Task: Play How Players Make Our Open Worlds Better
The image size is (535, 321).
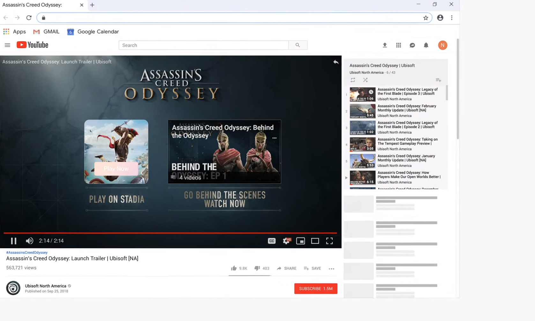Action: (395, 177)
